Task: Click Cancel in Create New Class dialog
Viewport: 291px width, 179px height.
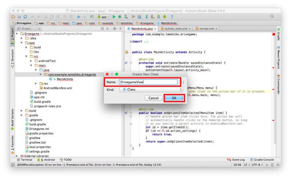Action: pos(154,98)
